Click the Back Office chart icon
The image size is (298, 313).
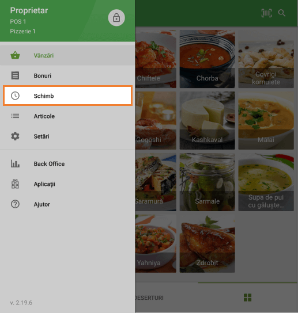(x=15, y=163)
